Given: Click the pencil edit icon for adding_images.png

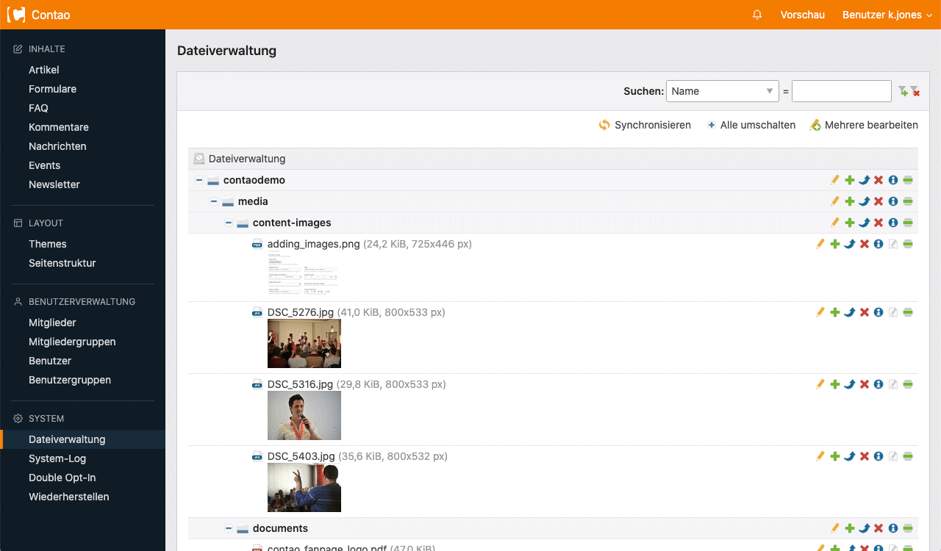Looking at the screenshot, I should click(820, 244).
